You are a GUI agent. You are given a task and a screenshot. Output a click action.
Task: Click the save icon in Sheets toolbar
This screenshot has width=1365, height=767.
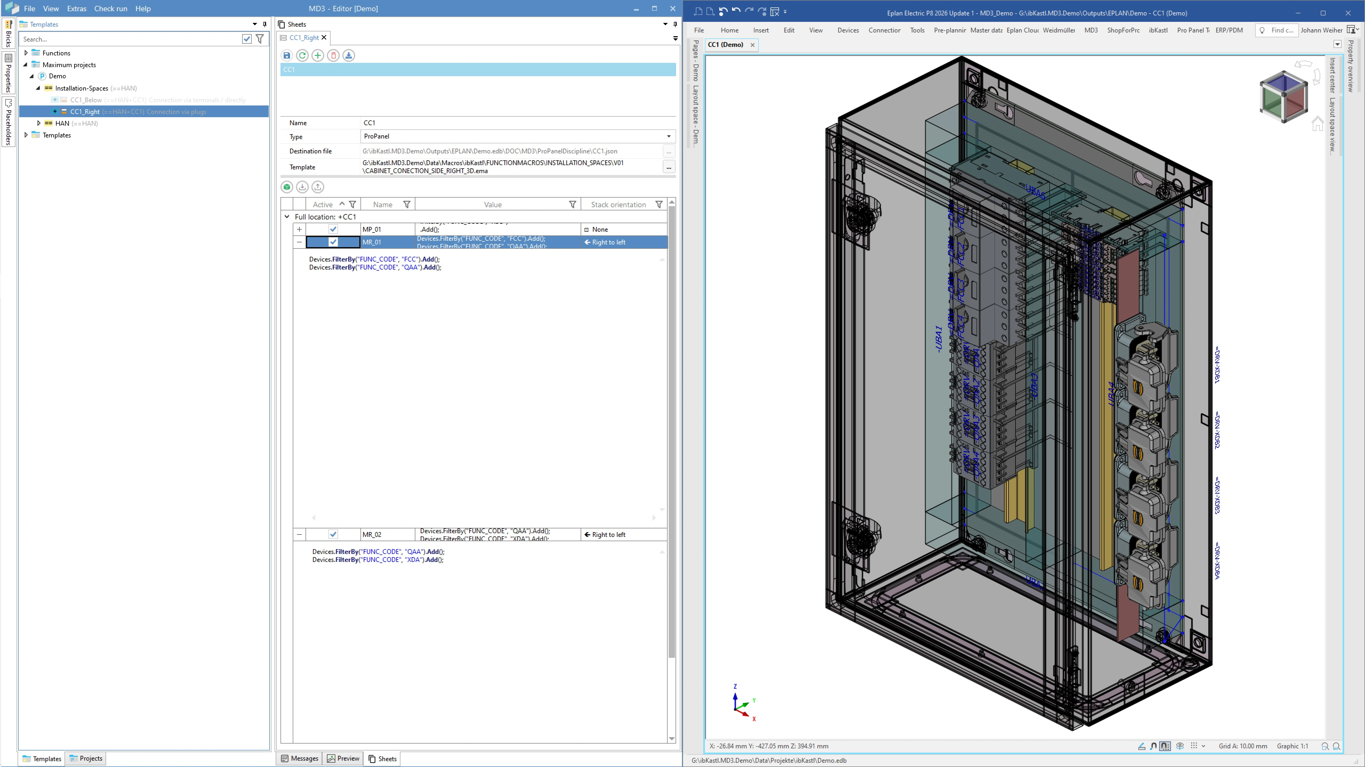287,56
